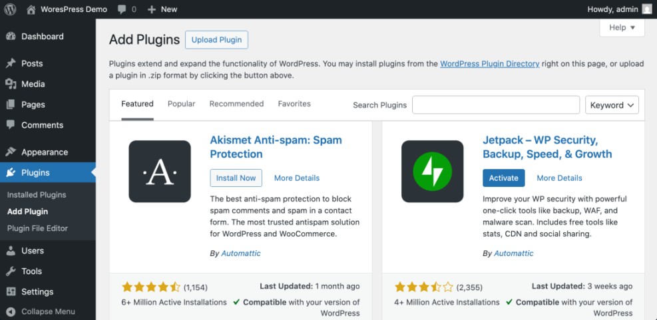Viewport: 657px width, 320px height.
Task: Click the Howdy, admin account text
Action: (613, 9)
